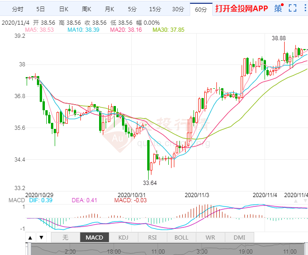Switch to the 5分 interval
The width and height of the screenshot is (308, 255).
pos(132,9)
